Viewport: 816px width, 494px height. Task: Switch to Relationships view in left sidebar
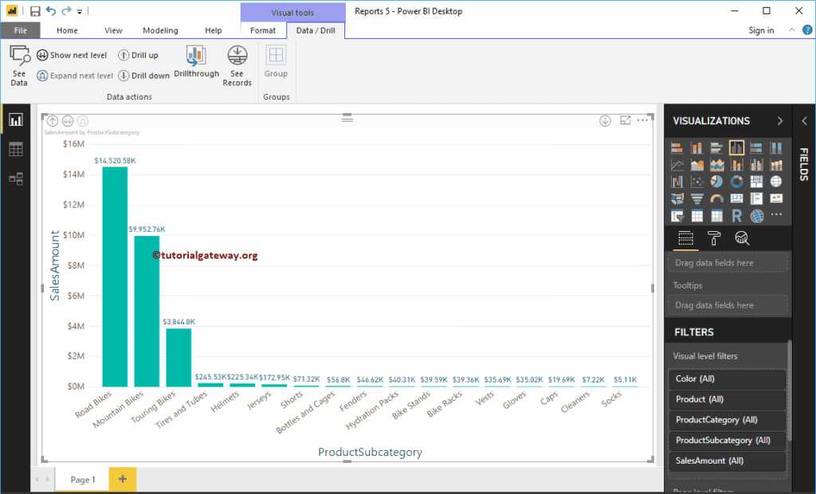click(16, 179)
